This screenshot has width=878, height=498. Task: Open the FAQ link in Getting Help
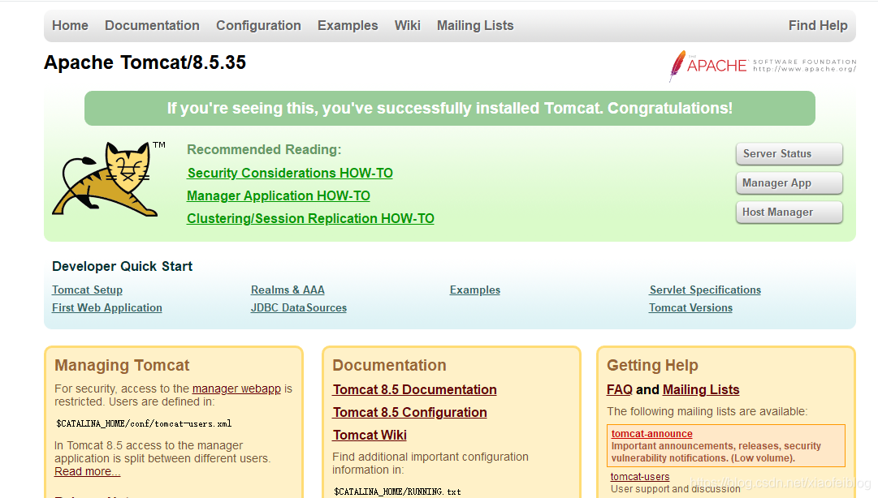click(619, 389)
